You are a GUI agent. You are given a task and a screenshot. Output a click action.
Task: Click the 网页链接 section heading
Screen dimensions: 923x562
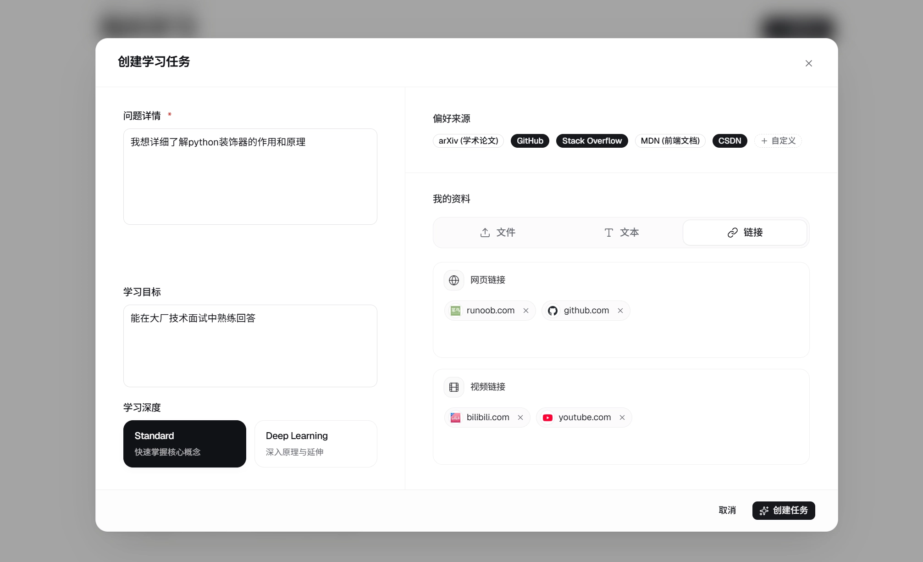tap(488, 280)
